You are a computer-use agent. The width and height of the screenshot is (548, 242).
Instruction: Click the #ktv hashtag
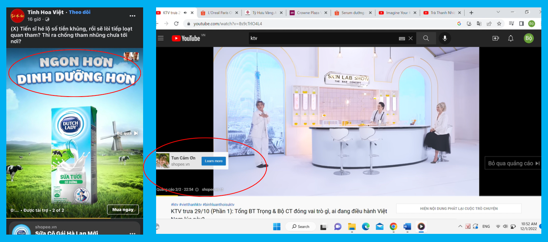tap(175, 204)
